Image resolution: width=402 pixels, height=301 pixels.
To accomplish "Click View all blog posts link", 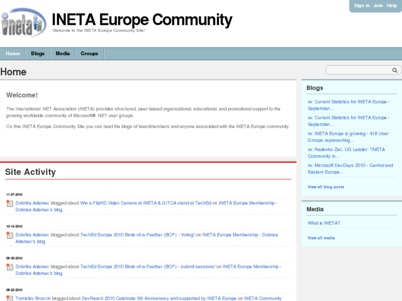I will pos(326,187).
